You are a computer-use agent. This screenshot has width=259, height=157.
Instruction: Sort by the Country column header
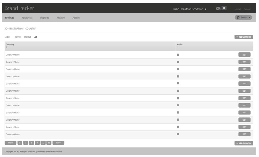[x=10, y=44]
